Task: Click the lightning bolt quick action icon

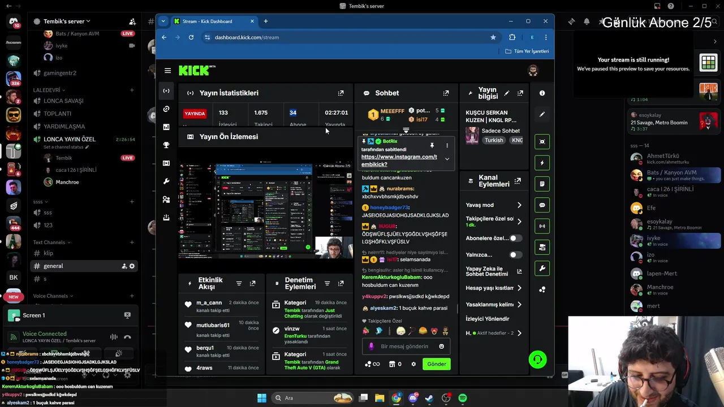Action: tap(542, 163)
